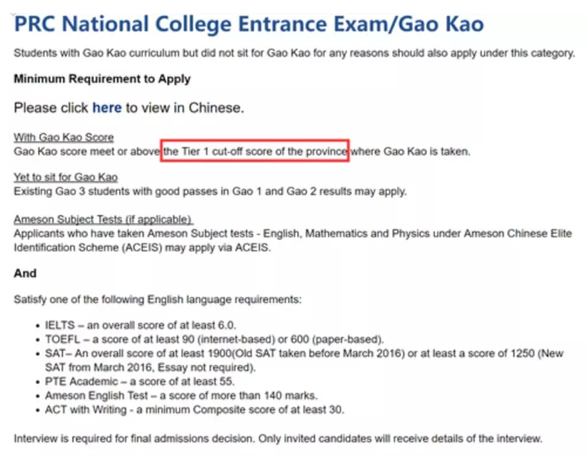Click the students with Gao Kao curriculum sentence

294,53
